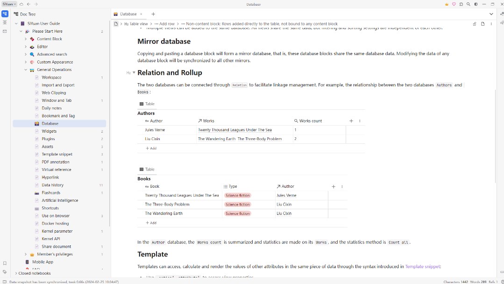The image size is (504, 284).
Task: Click Science fiction tag for The Three-Body Problem
Action: (238, 204)
